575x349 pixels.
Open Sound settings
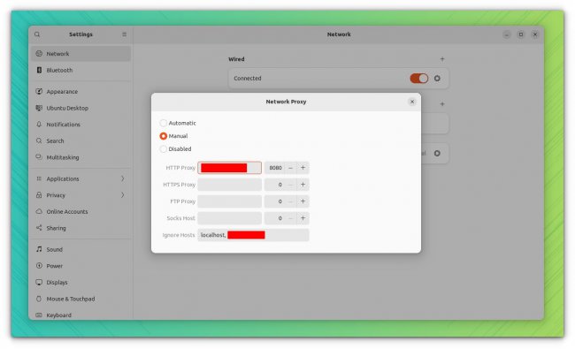(x=80, y=249)
